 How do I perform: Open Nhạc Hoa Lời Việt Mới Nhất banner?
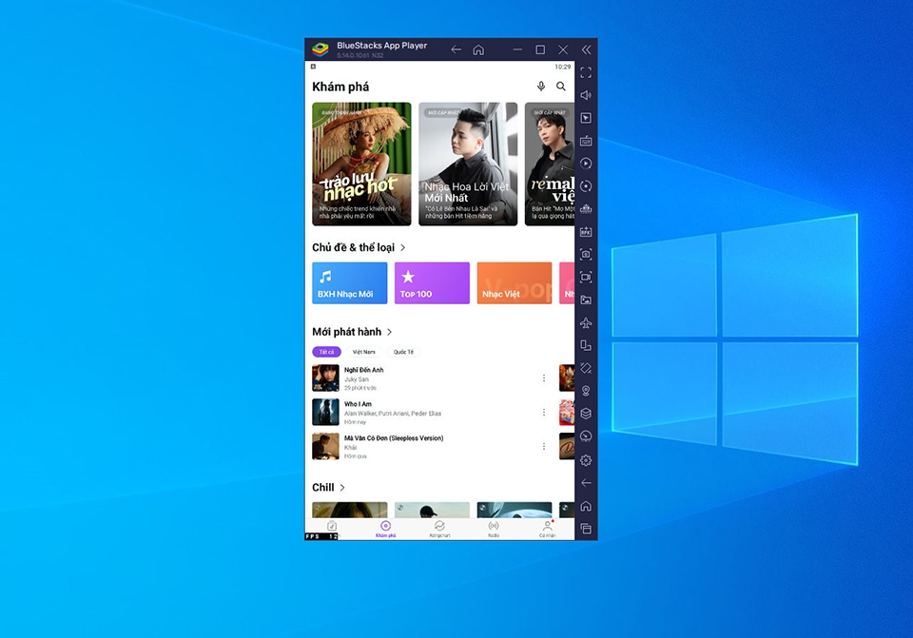468,164
